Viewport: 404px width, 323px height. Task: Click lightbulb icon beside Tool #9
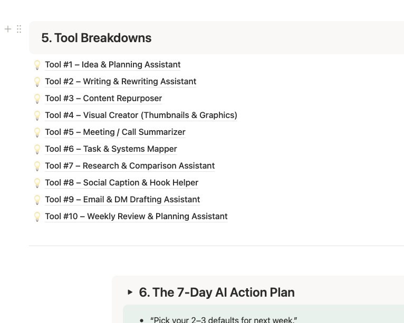(37, 200)
